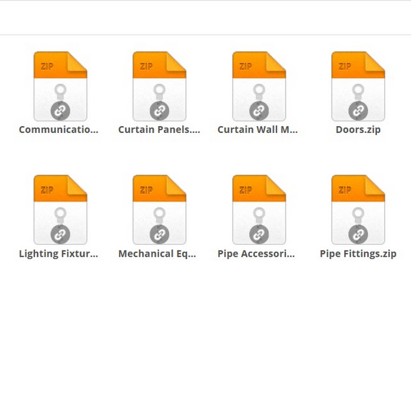
Task: Select the Lighting Fixtur... zip icon
Action: [x=61, y=209]
